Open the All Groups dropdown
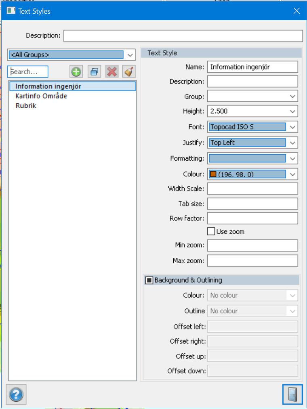The width and height of the screenshot is (307, 409). tap(130, 55)
